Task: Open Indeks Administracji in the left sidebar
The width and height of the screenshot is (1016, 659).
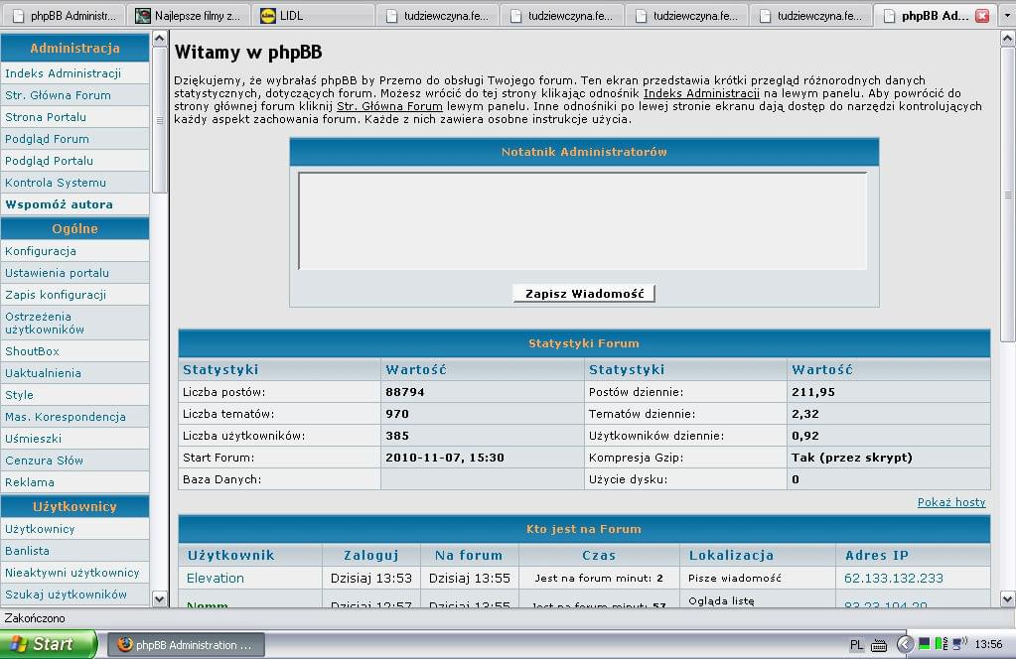Action: click(63, 73)
